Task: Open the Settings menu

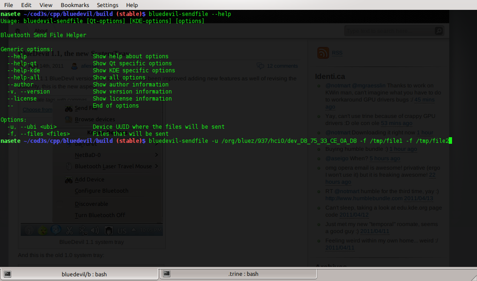Action: point(107,5)
